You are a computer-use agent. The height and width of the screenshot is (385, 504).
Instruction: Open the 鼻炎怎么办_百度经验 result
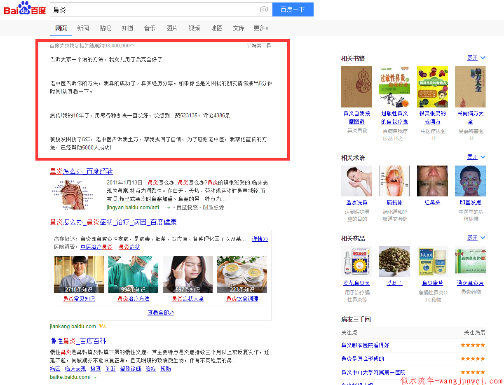coord(81,171)
